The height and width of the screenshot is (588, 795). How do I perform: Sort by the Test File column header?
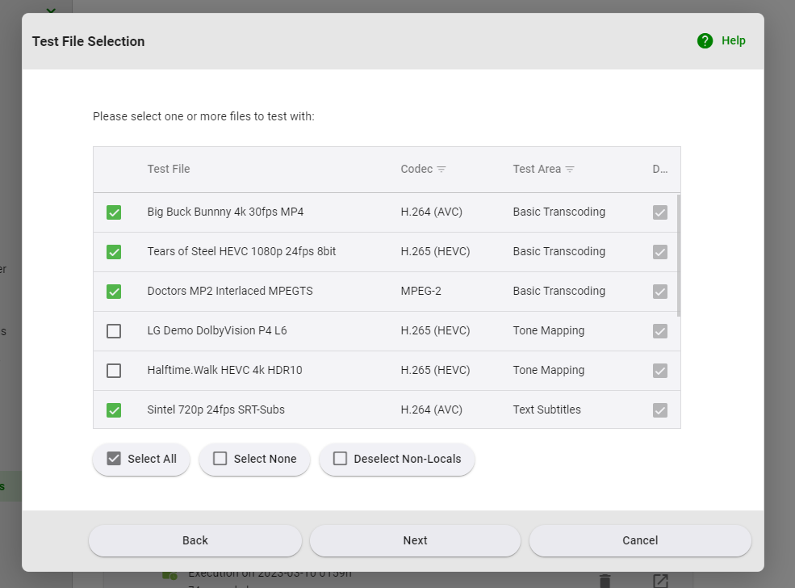(169, 169)
